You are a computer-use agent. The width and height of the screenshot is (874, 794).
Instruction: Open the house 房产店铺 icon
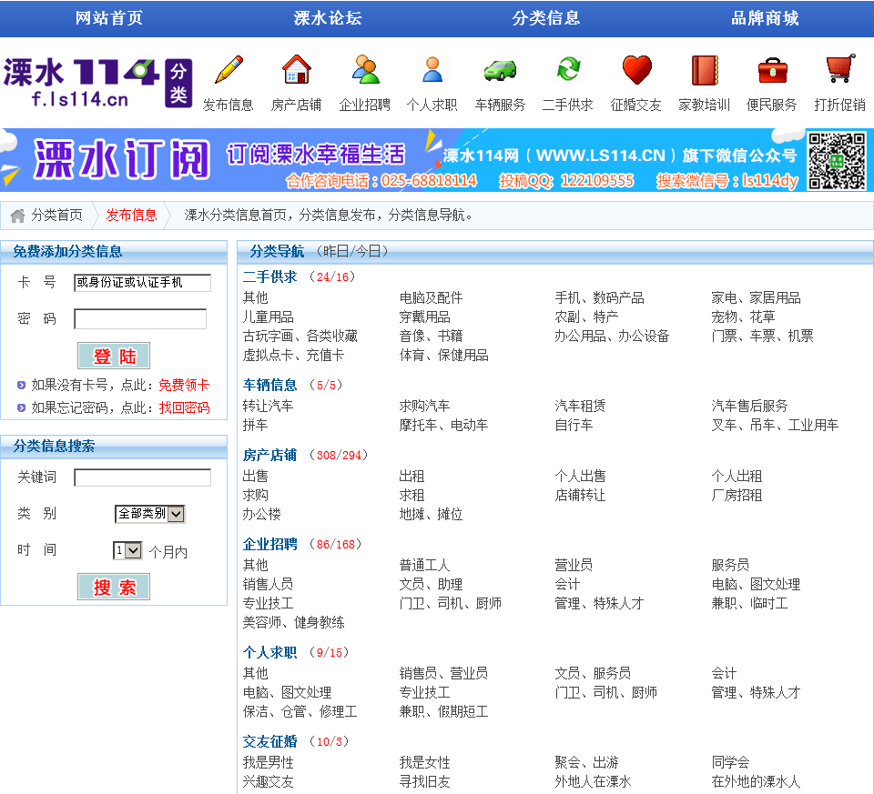[296, 70]
